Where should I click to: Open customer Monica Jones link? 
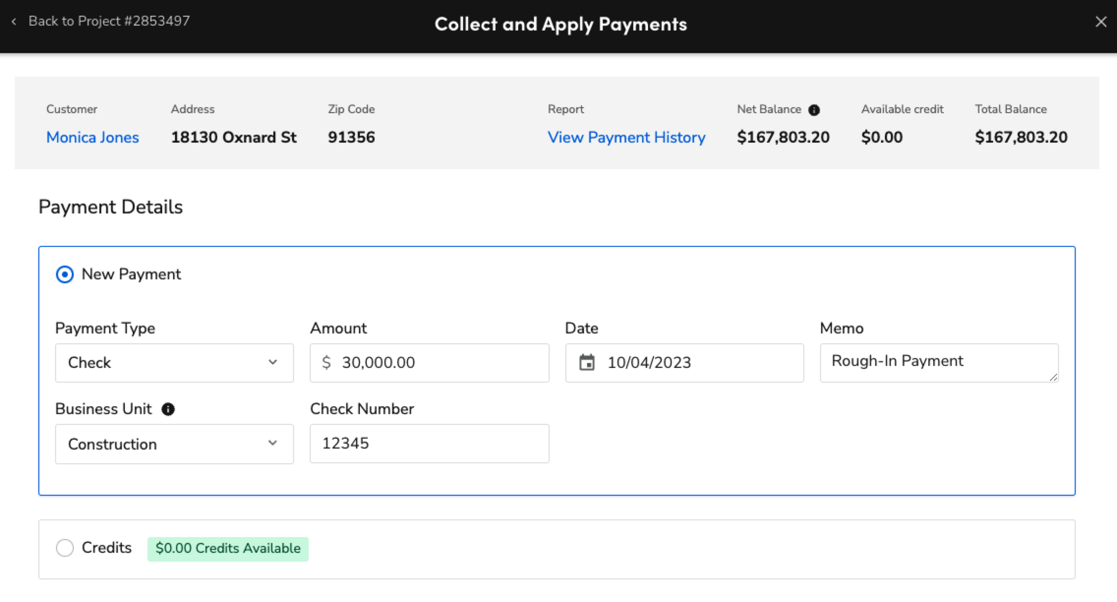[92, 137]
